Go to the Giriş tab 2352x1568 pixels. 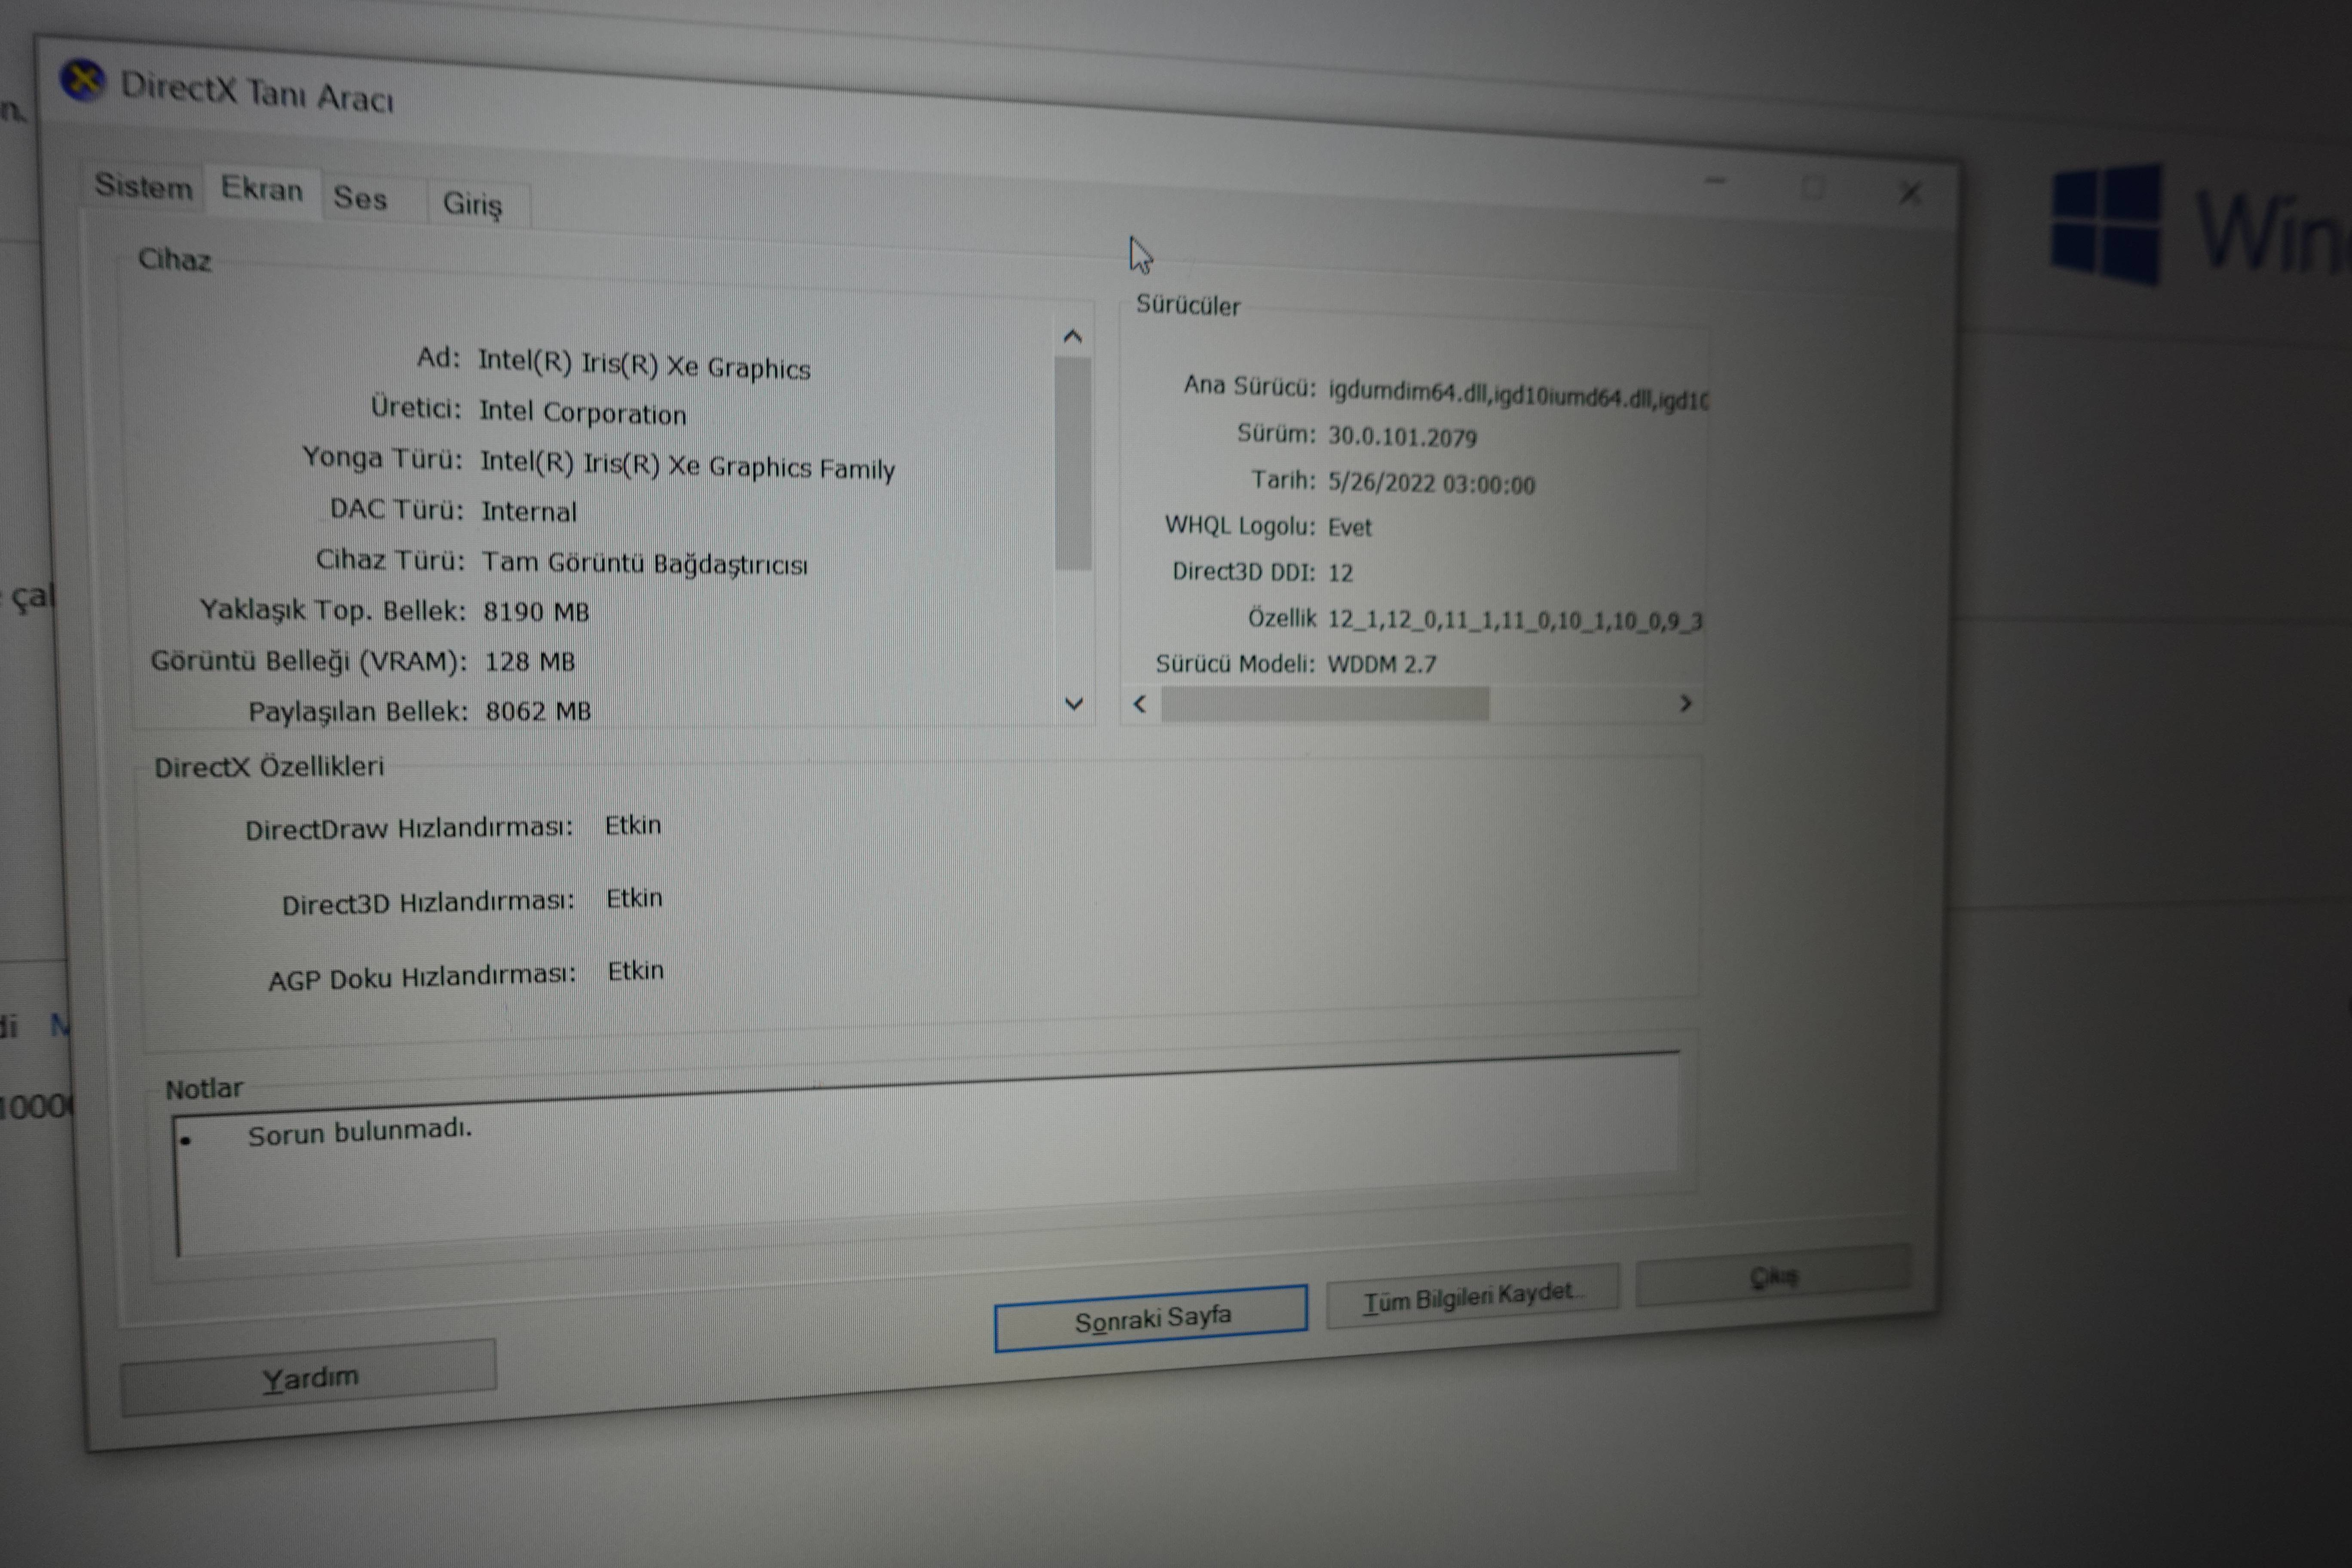click(472, 204)
